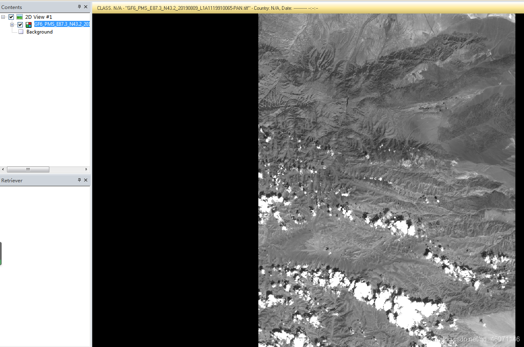This screenshot has width=524, height=347.
Task: Close the Retriever panel
Action: tap(86, 180)
